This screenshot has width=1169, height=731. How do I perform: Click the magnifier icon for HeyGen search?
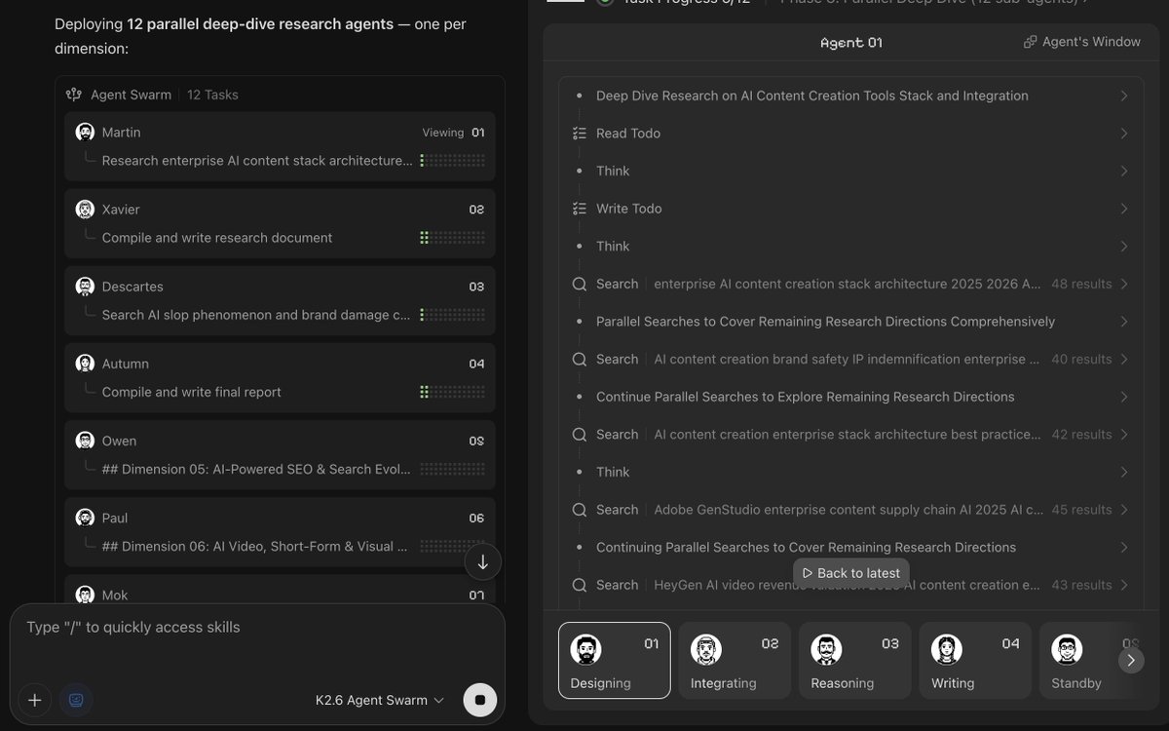(x=580, y=585)
